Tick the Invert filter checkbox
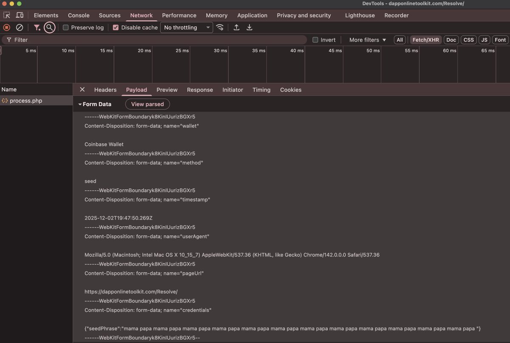Image resolution: width=510 pixels, height=343 pixels. click(x=315, y=40)
